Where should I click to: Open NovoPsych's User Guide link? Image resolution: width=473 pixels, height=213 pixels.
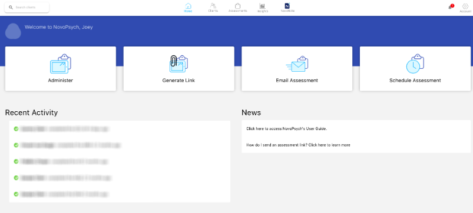pyautogui.click(x=287, y=129)
